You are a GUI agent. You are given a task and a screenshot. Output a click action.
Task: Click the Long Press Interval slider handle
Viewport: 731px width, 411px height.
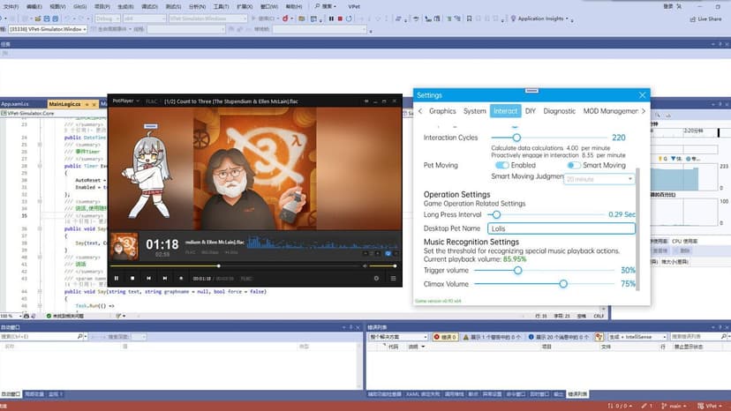pyautogui.click(x=496, y=214)
